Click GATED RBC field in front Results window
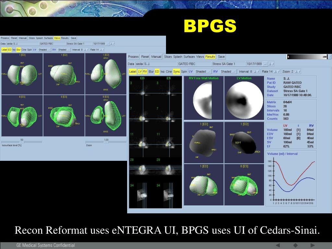The width and height of the screenshot is (332, 249). point(194,64)
